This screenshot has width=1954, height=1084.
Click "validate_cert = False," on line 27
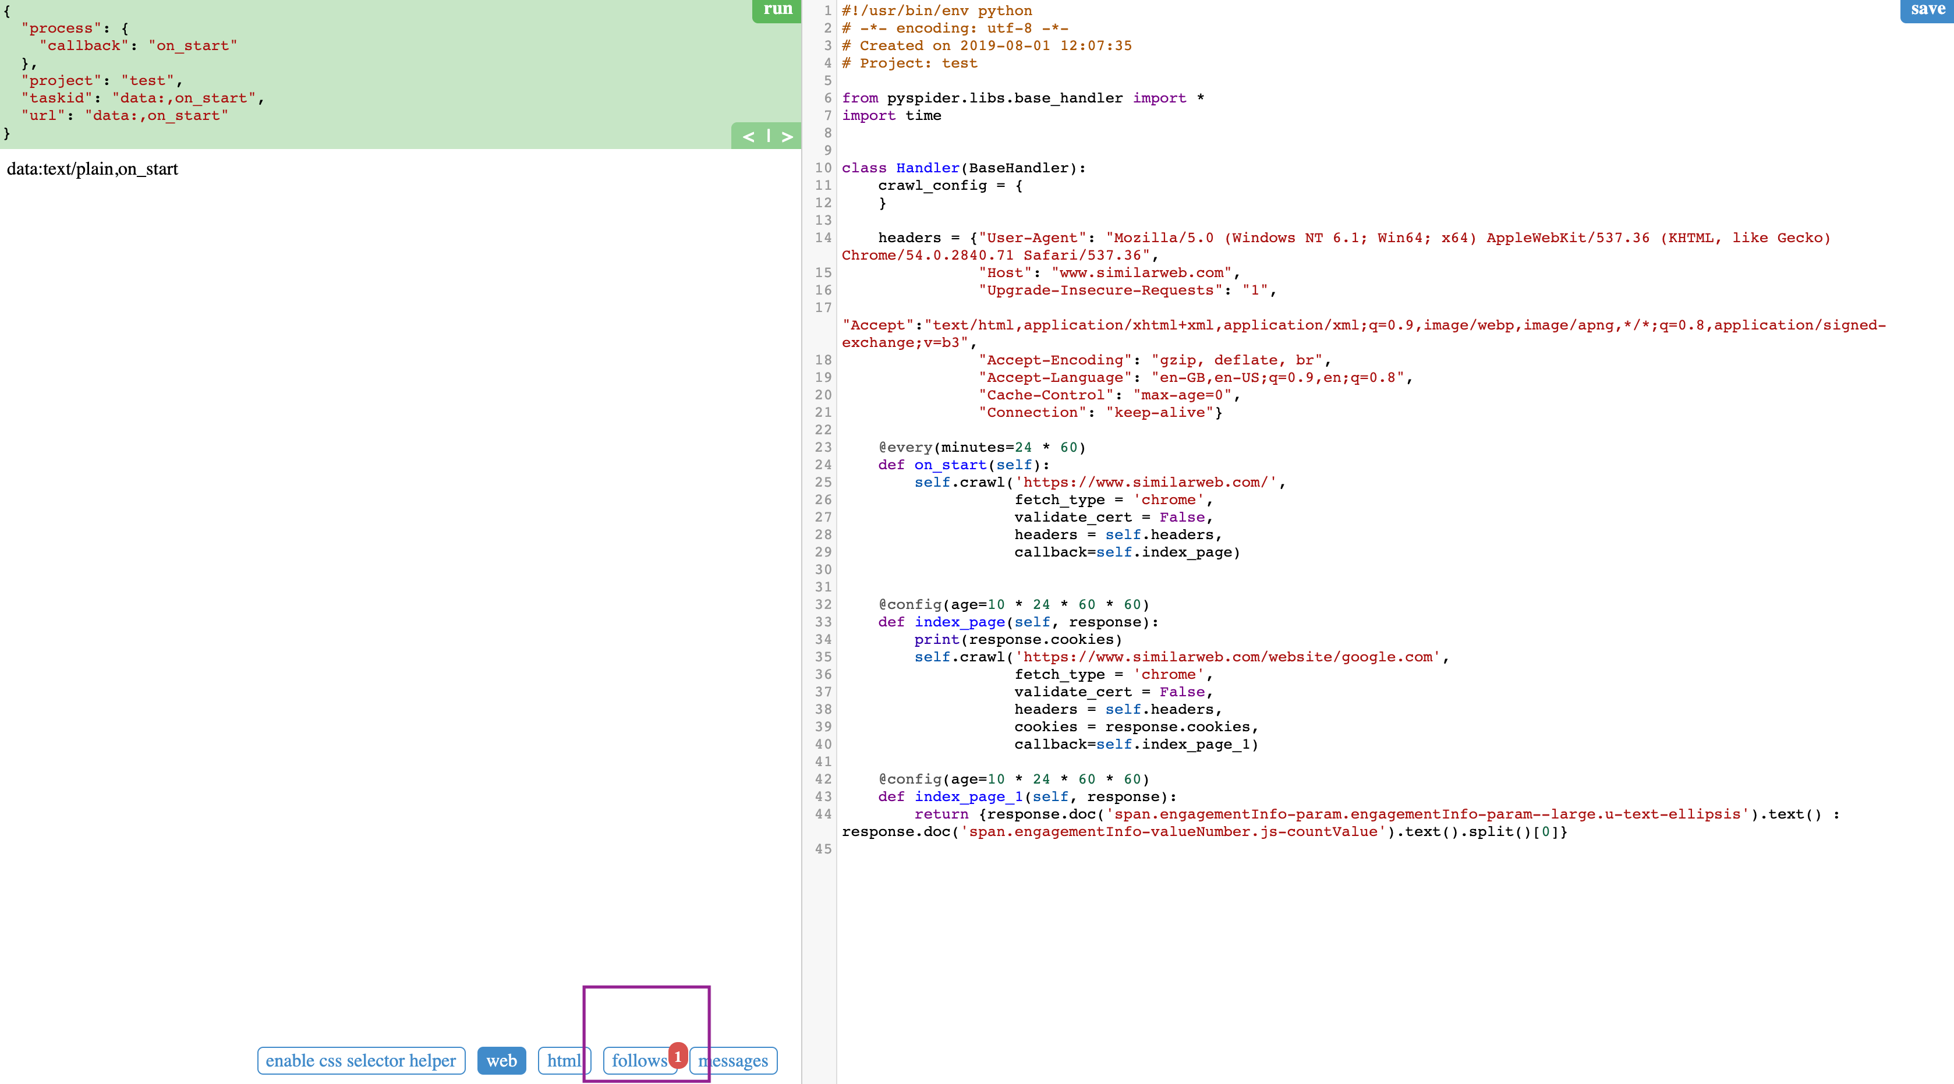click(1114, 516)
